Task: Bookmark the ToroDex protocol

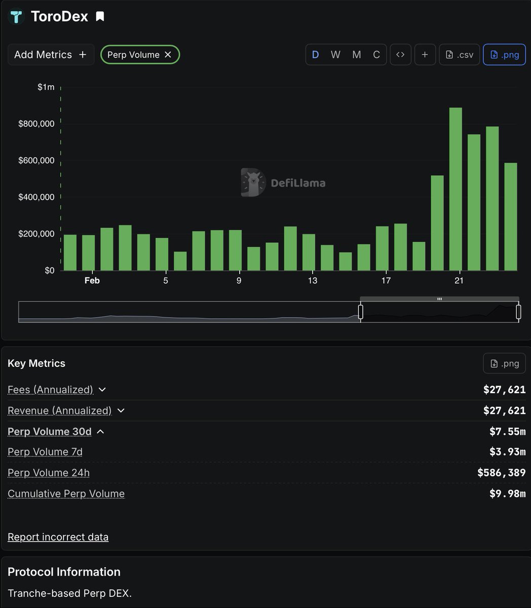Action: tap(100, 17)
